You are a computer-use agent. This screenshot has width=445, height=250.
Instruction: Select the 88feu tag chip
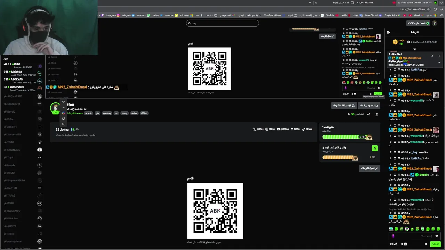(144, 113)
